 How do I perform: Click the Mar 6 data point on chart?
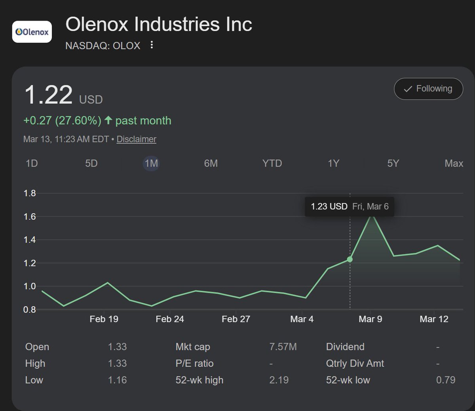pyautogui.click(x=350, y=259)
